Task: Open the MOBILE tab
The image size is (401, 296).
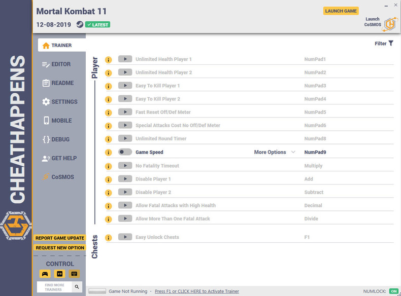Action: [x=57, y=121]
